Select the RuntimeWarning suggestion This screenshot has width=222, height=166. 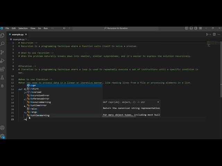(65, 115)
